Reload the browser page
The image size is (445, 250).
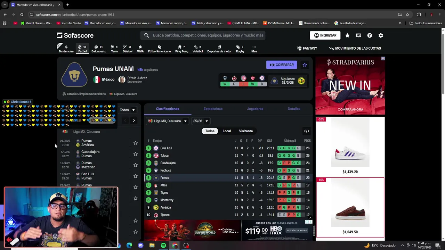(x=22, y=15)
